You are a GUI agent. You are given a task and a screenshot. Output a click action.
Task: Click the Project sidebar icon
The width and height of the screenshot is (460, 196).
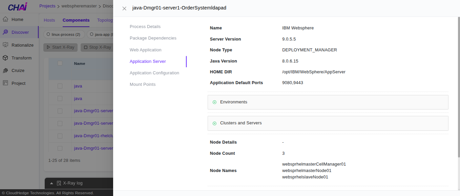[x=5, y=83]
